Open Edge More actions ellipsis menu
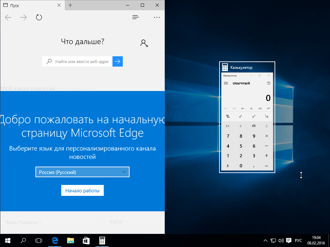 [157, 17]
